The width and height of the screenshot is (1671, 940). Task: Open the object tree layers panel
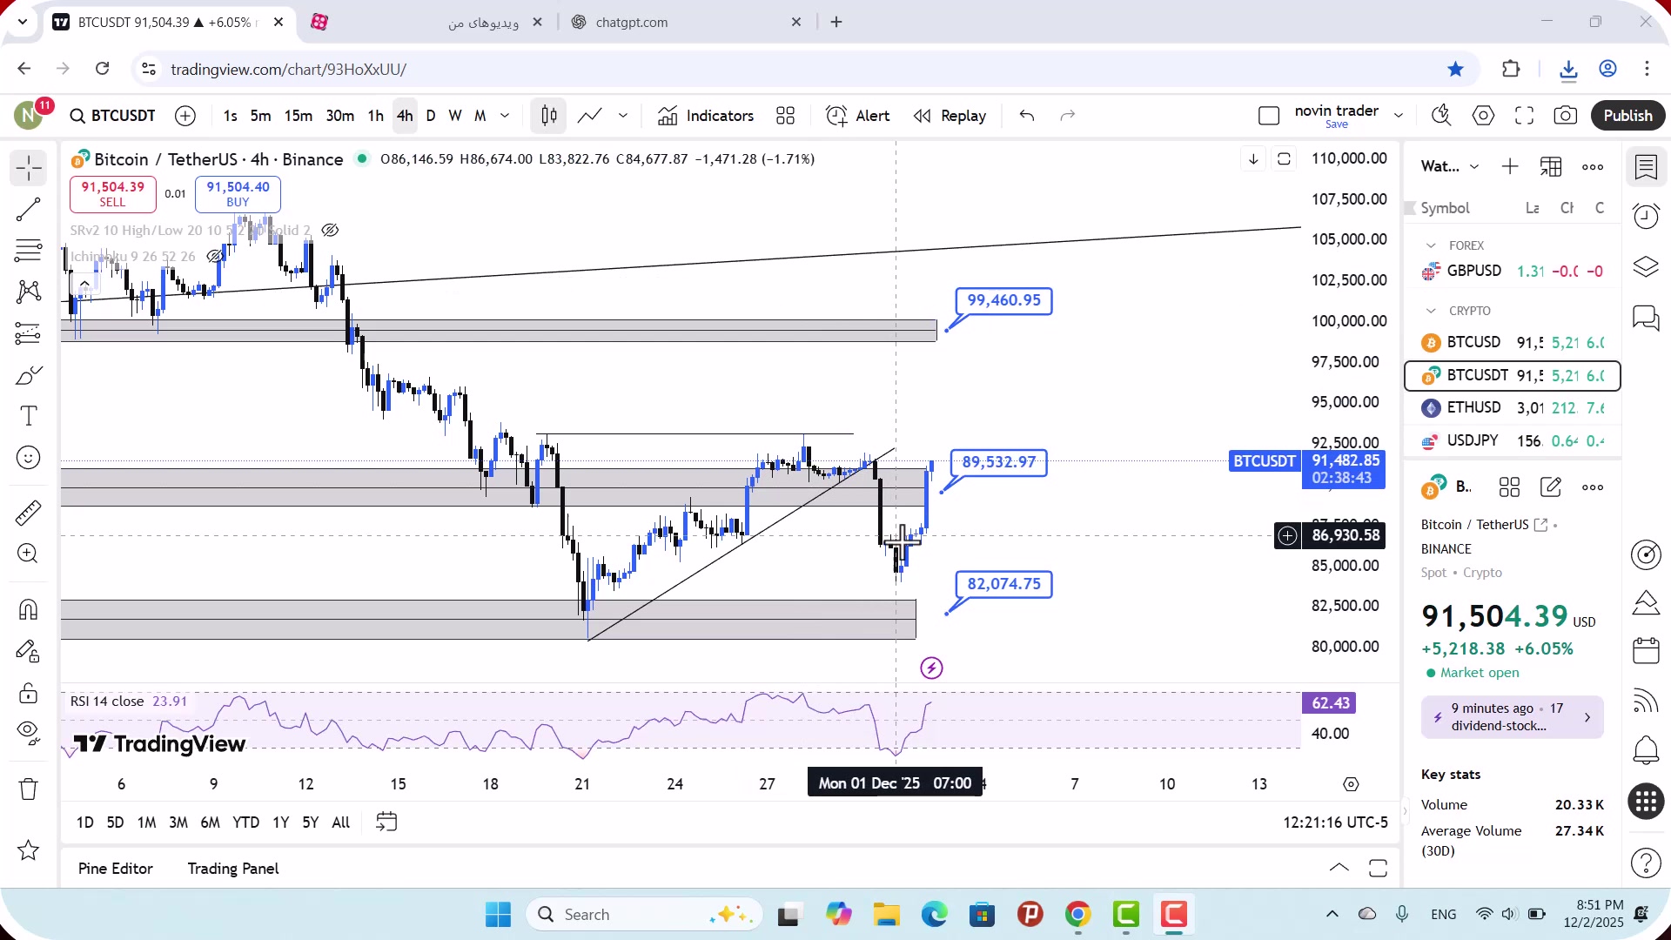(x=1646, y=266)
